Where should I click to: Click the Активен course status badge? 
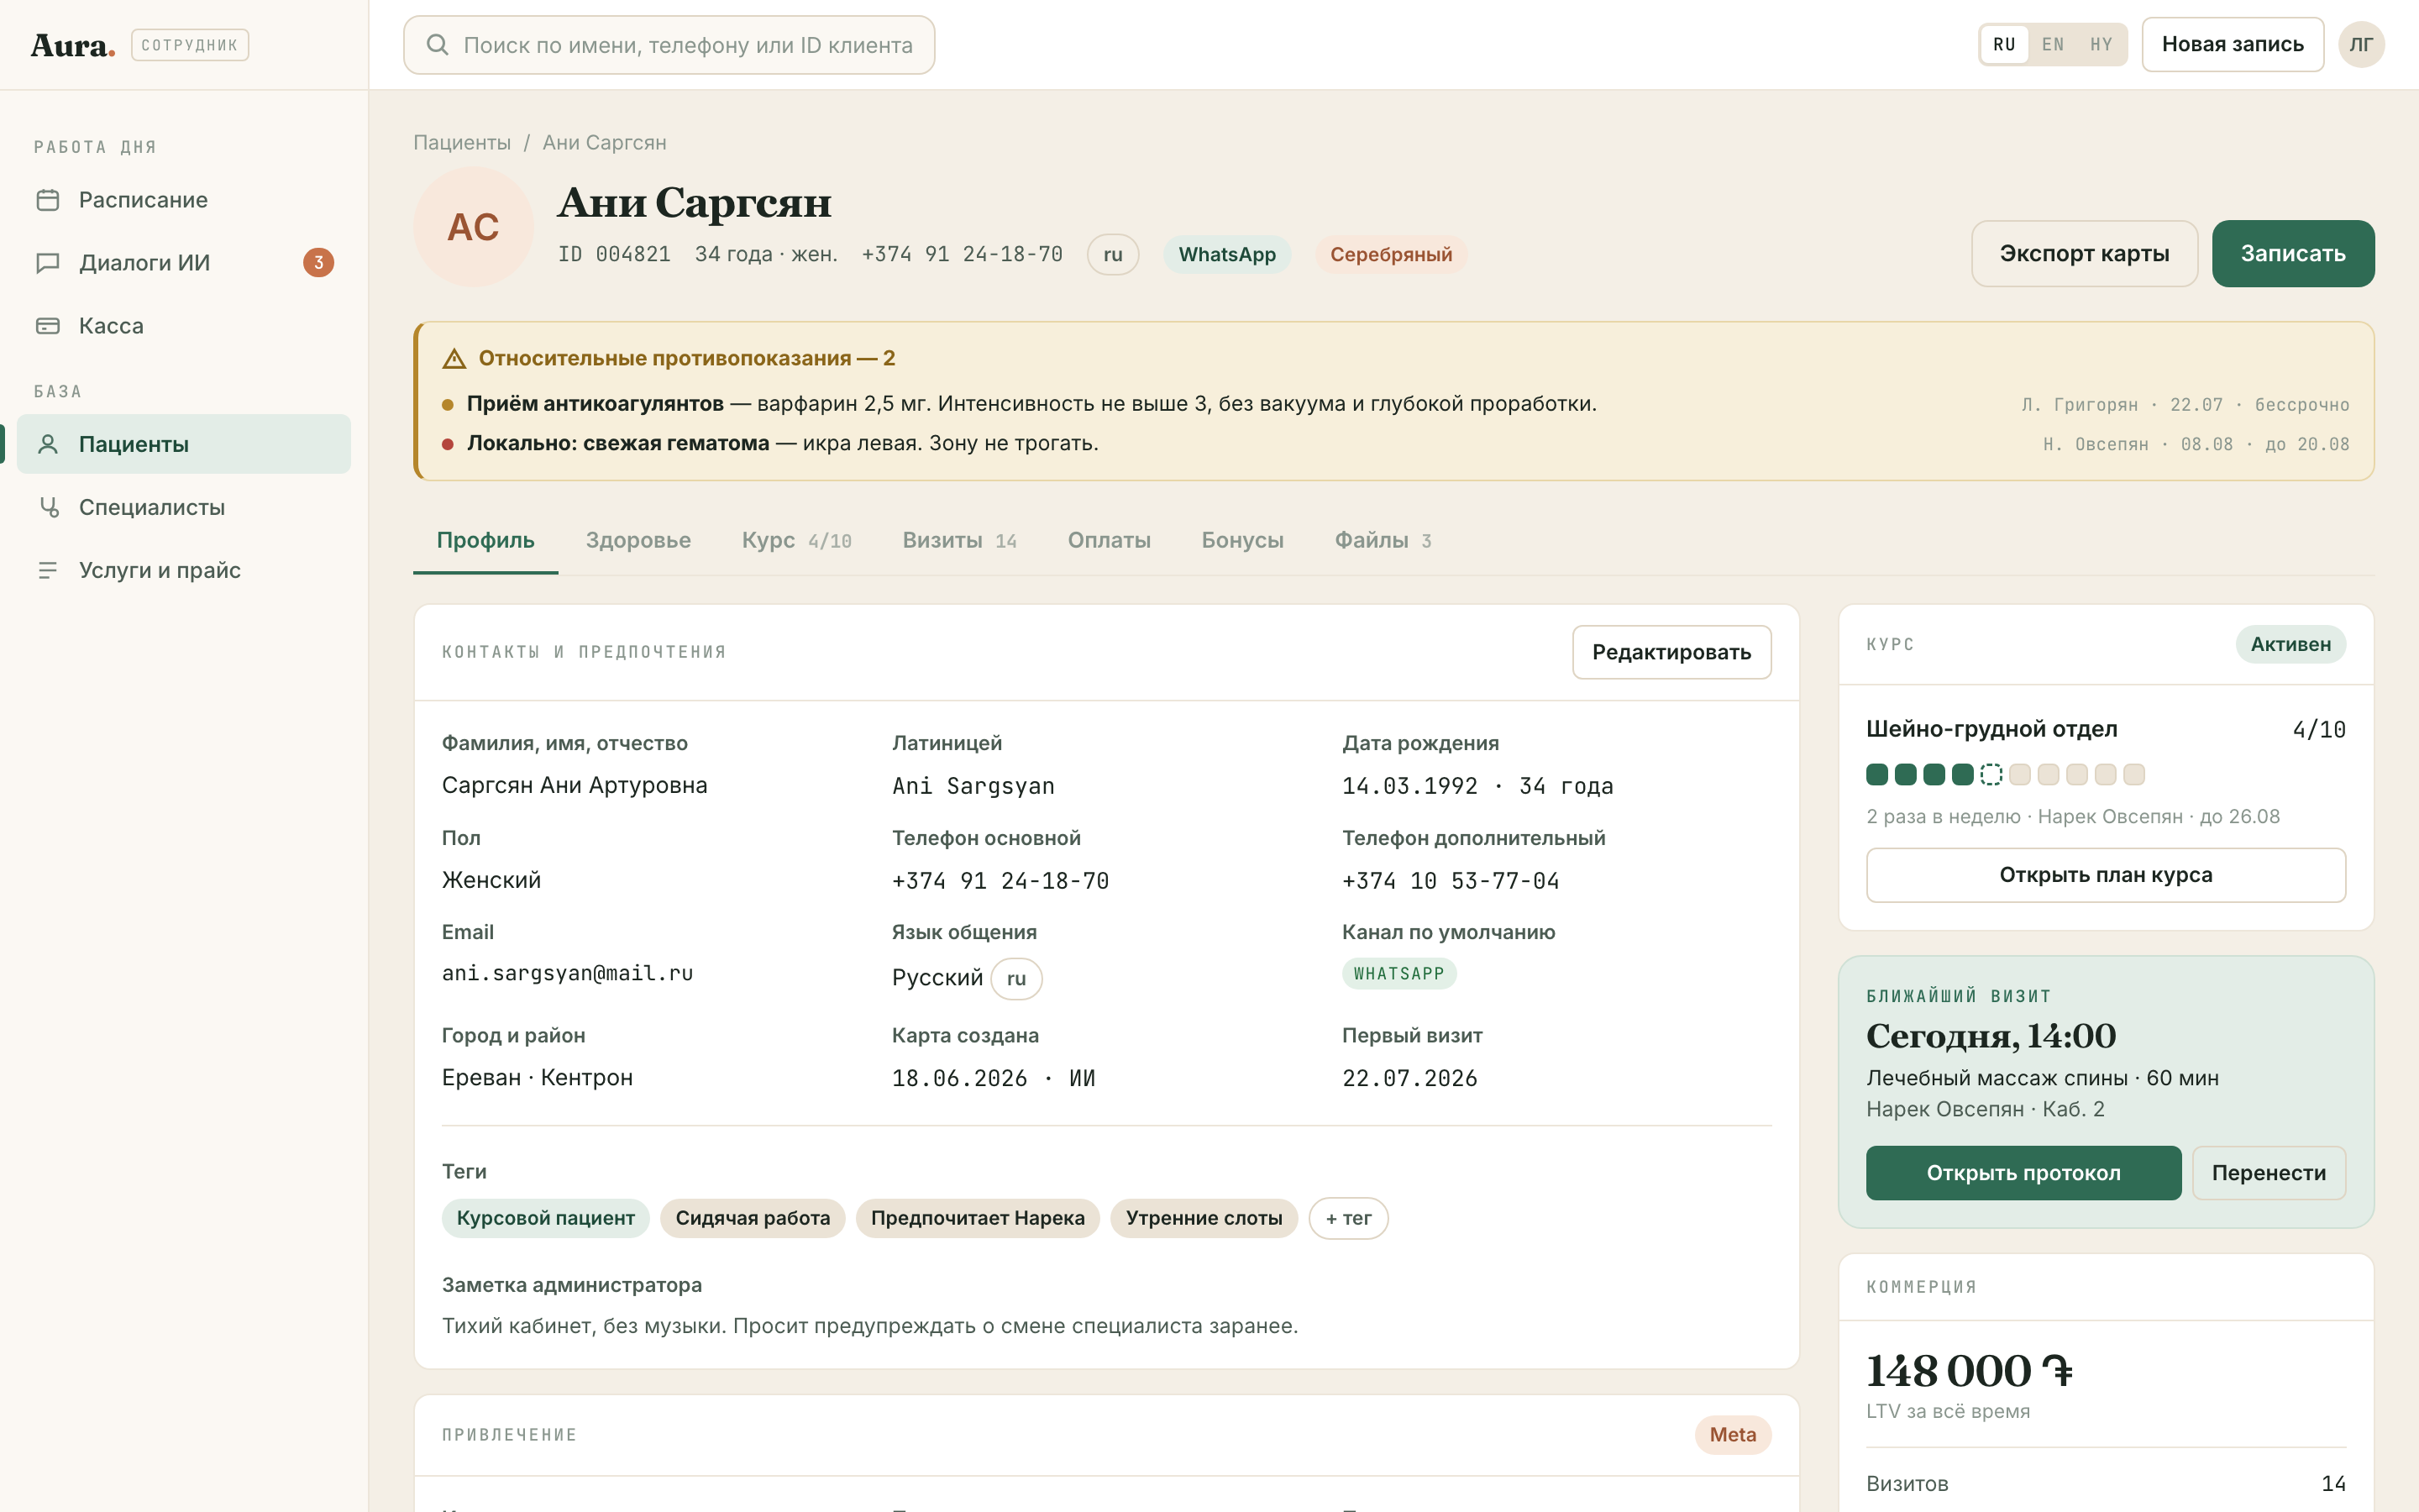tap(2290, 645)
